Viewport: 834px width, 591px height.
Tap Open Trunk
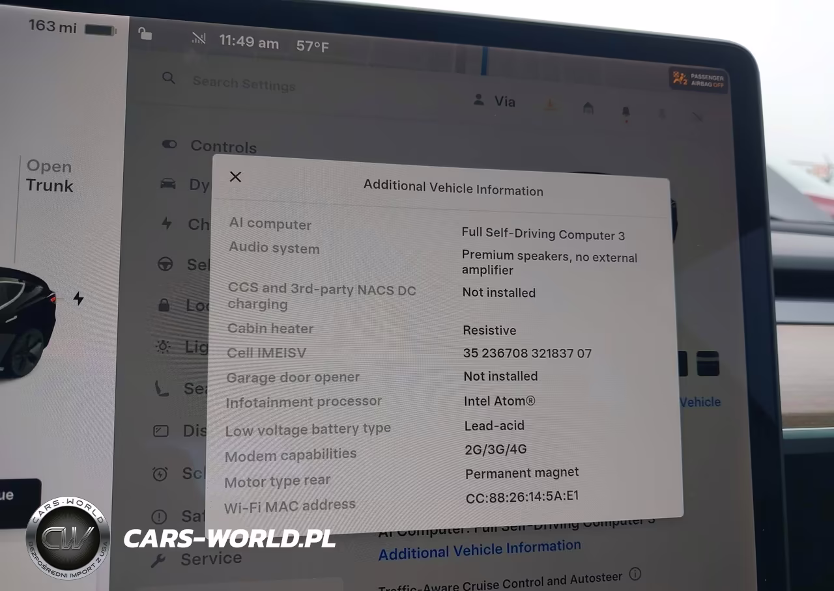click(50, 176)
